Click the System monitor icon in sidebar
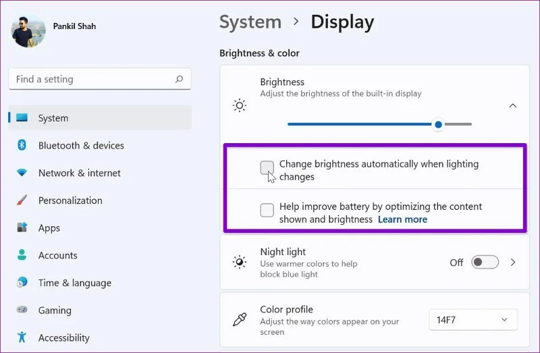The height and width of the screenshot is (353, 540). (x=22, y=118)
